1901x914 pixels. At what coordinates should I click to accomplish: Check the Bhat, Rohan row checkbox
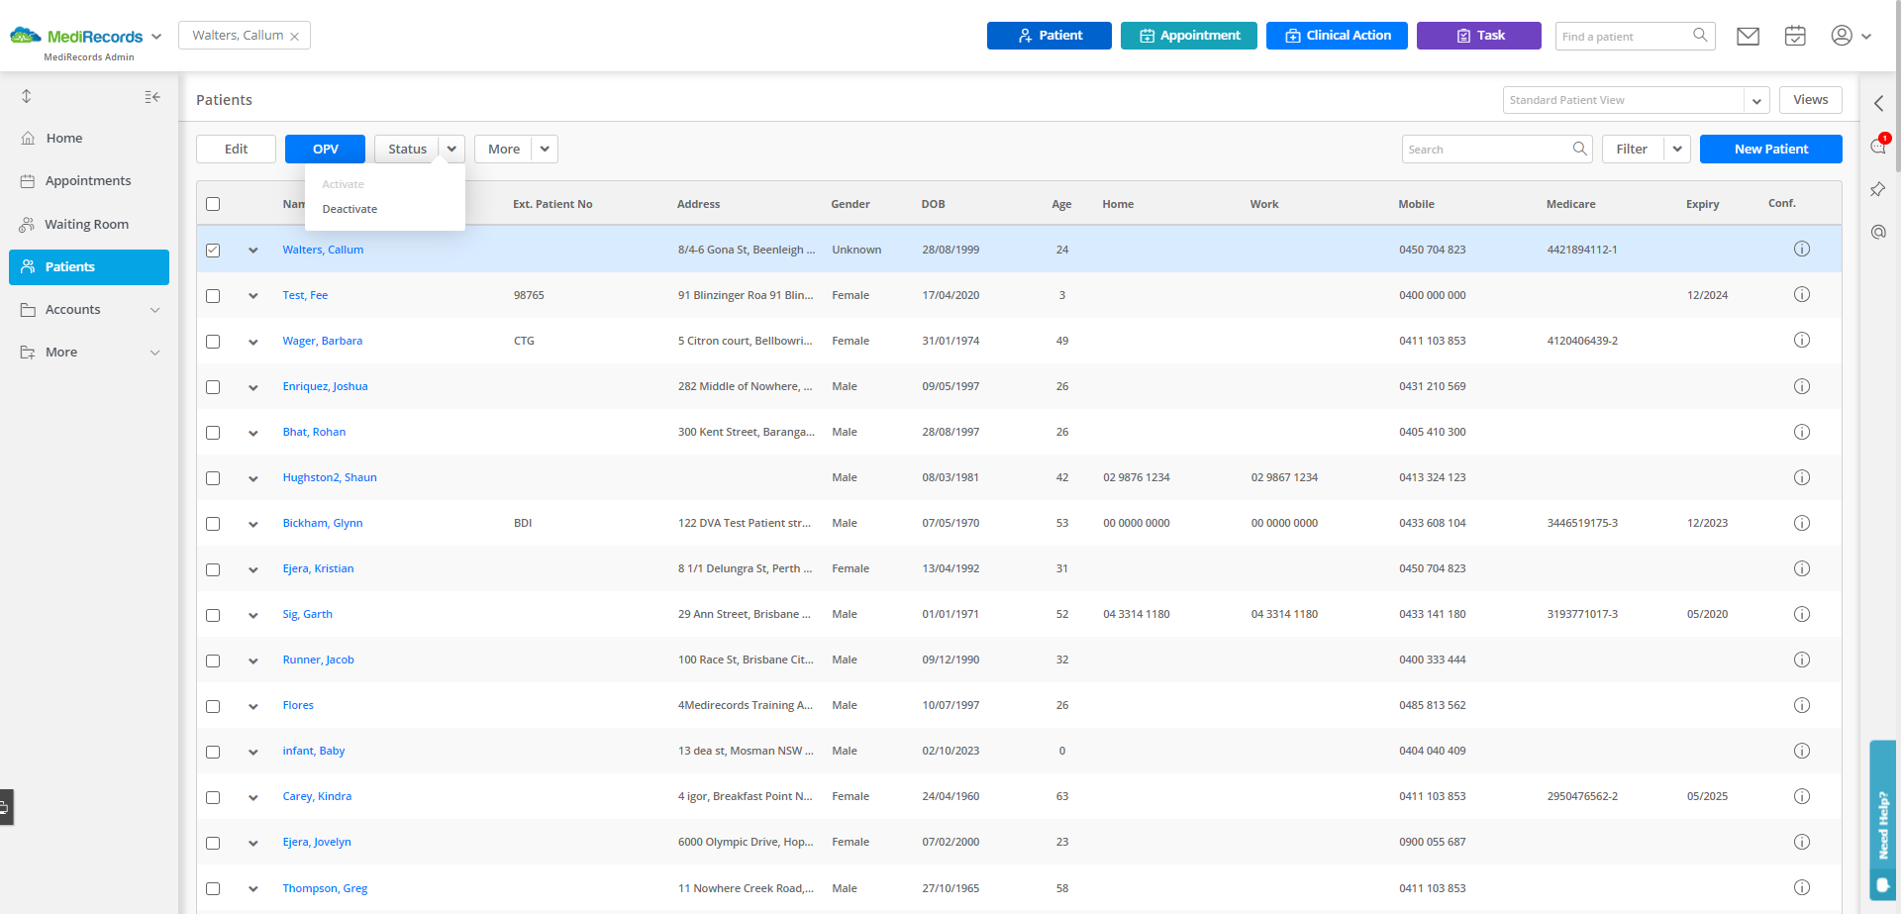pos(213,433)
